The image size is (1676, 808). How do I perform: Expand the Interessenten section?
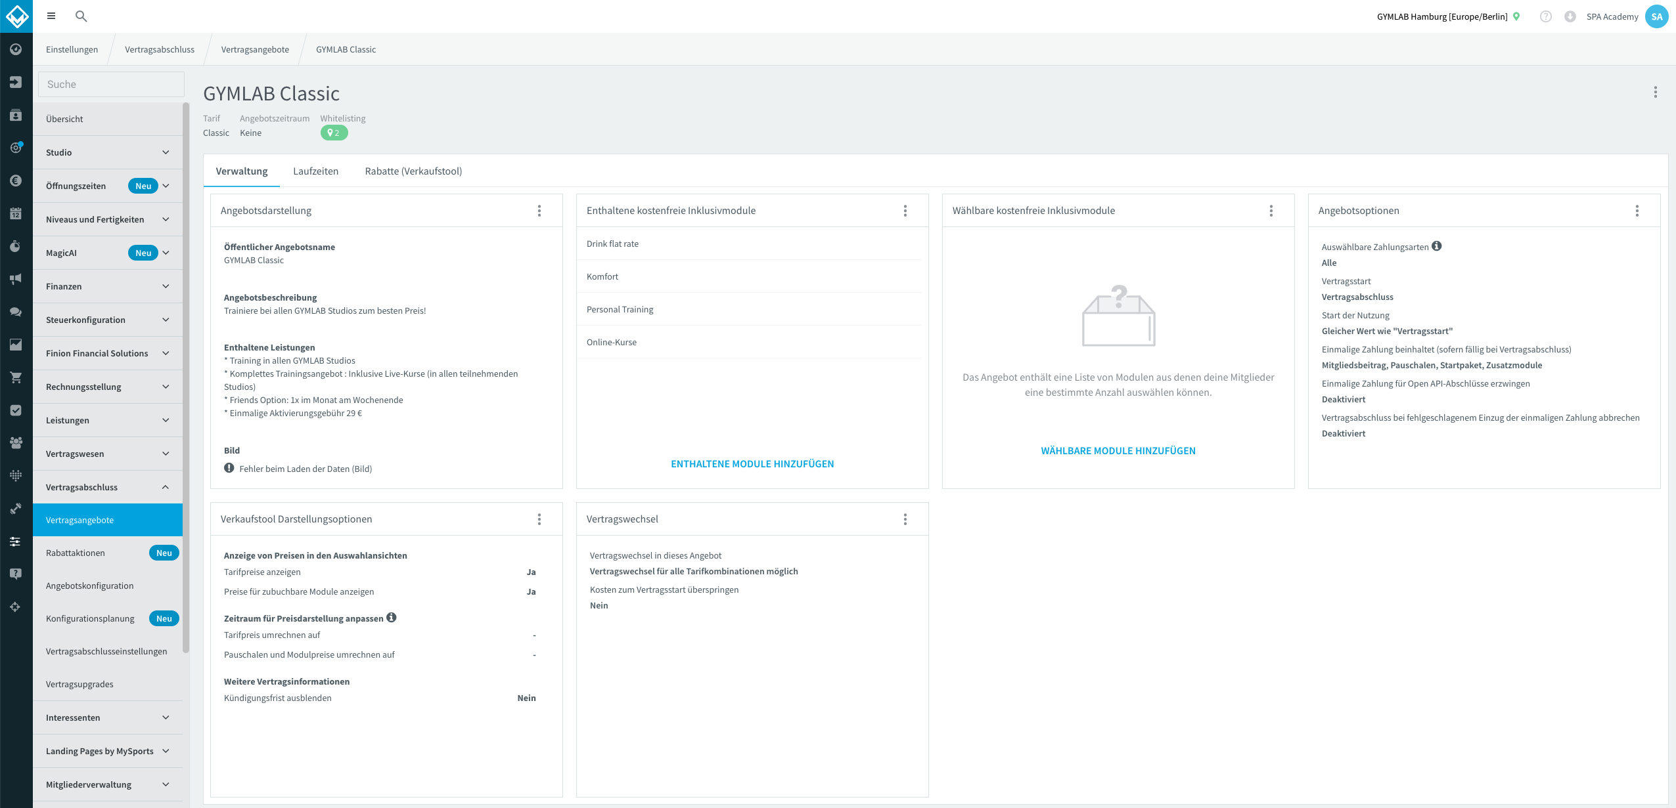point(108,717)
